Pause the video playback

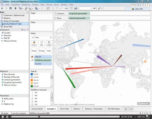tap(7, 117)
